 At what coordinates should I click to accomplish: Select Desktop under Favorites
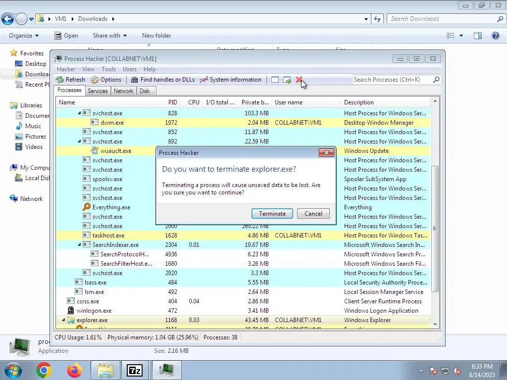click(x=31, y=64)
